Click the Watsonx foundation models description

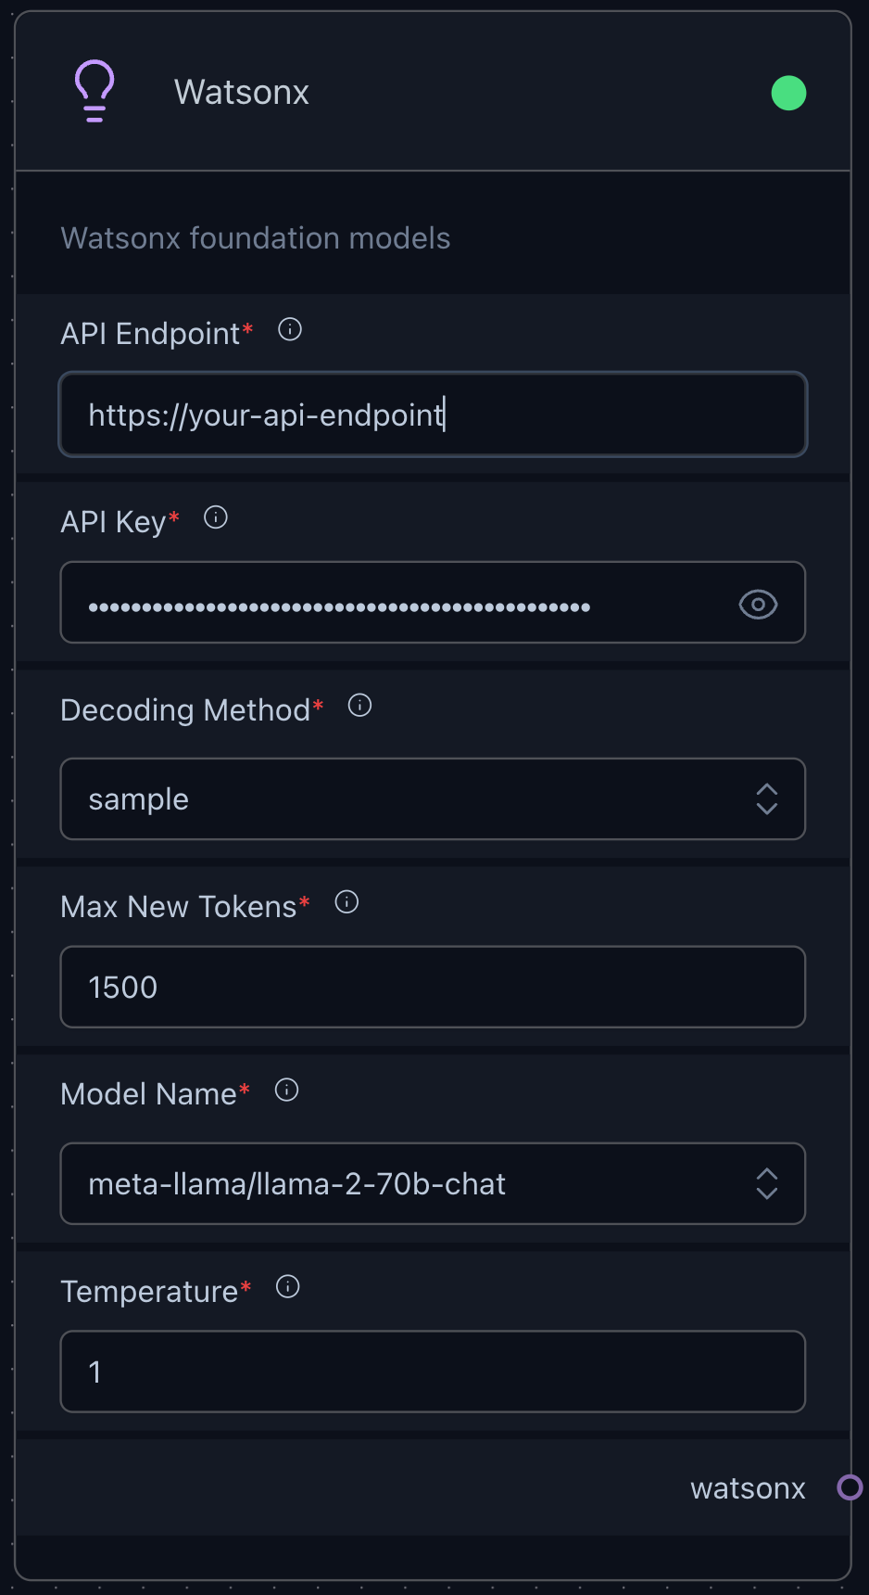click(x=256, y=238)
